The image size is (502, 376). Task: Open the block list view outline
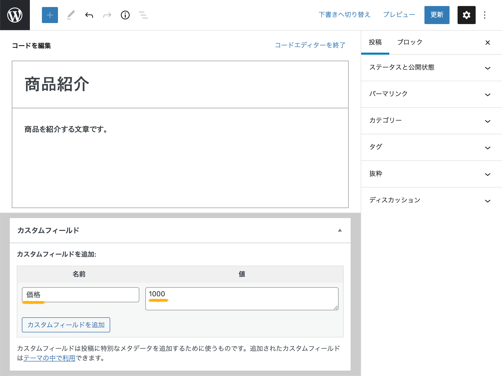click(143, 15)
